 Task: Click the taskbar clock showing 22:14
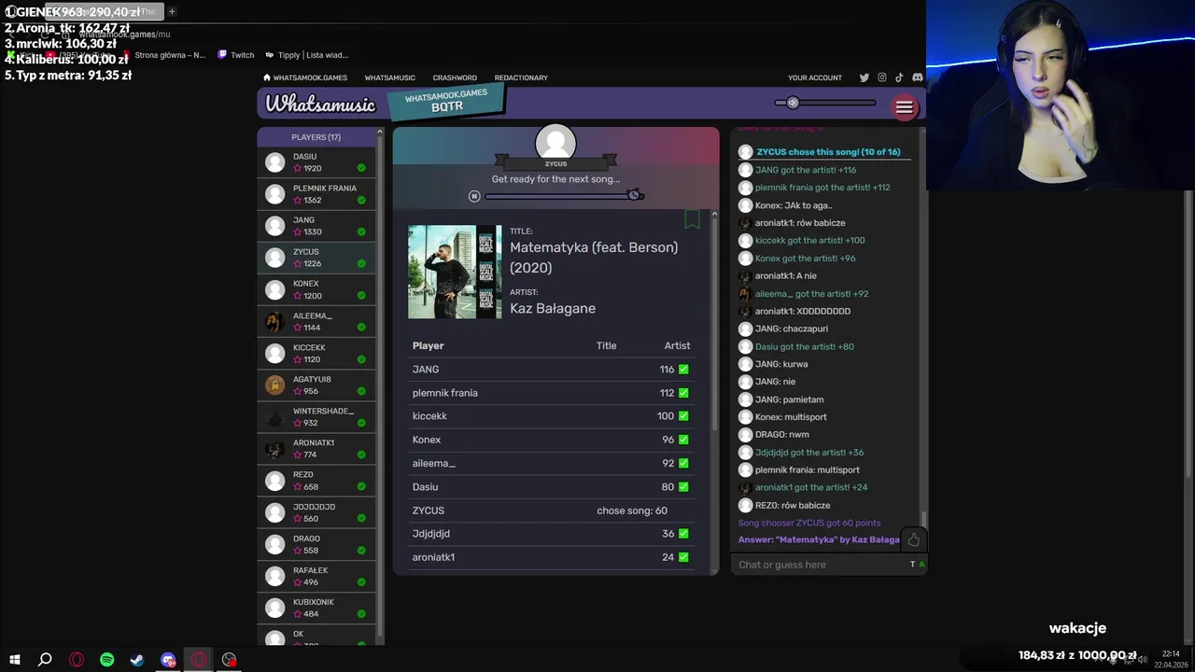[x=1171, y=654]
